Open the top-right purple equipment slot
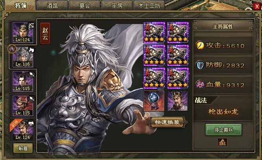This screenshot has width=262, height=160. click(178, 32)
